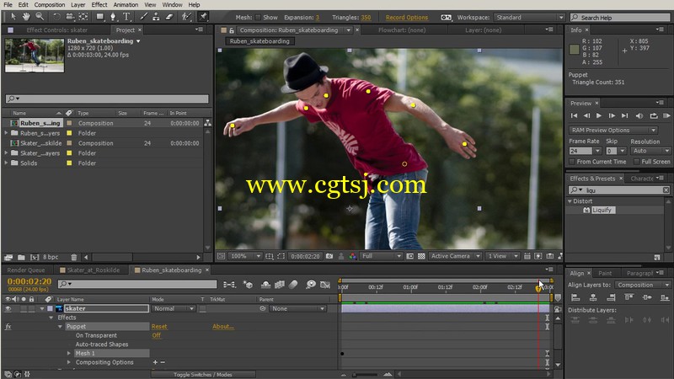Take a snapshot with the camera icon
674x379 pixels.
pyautogui.click(x=329, y=256)
